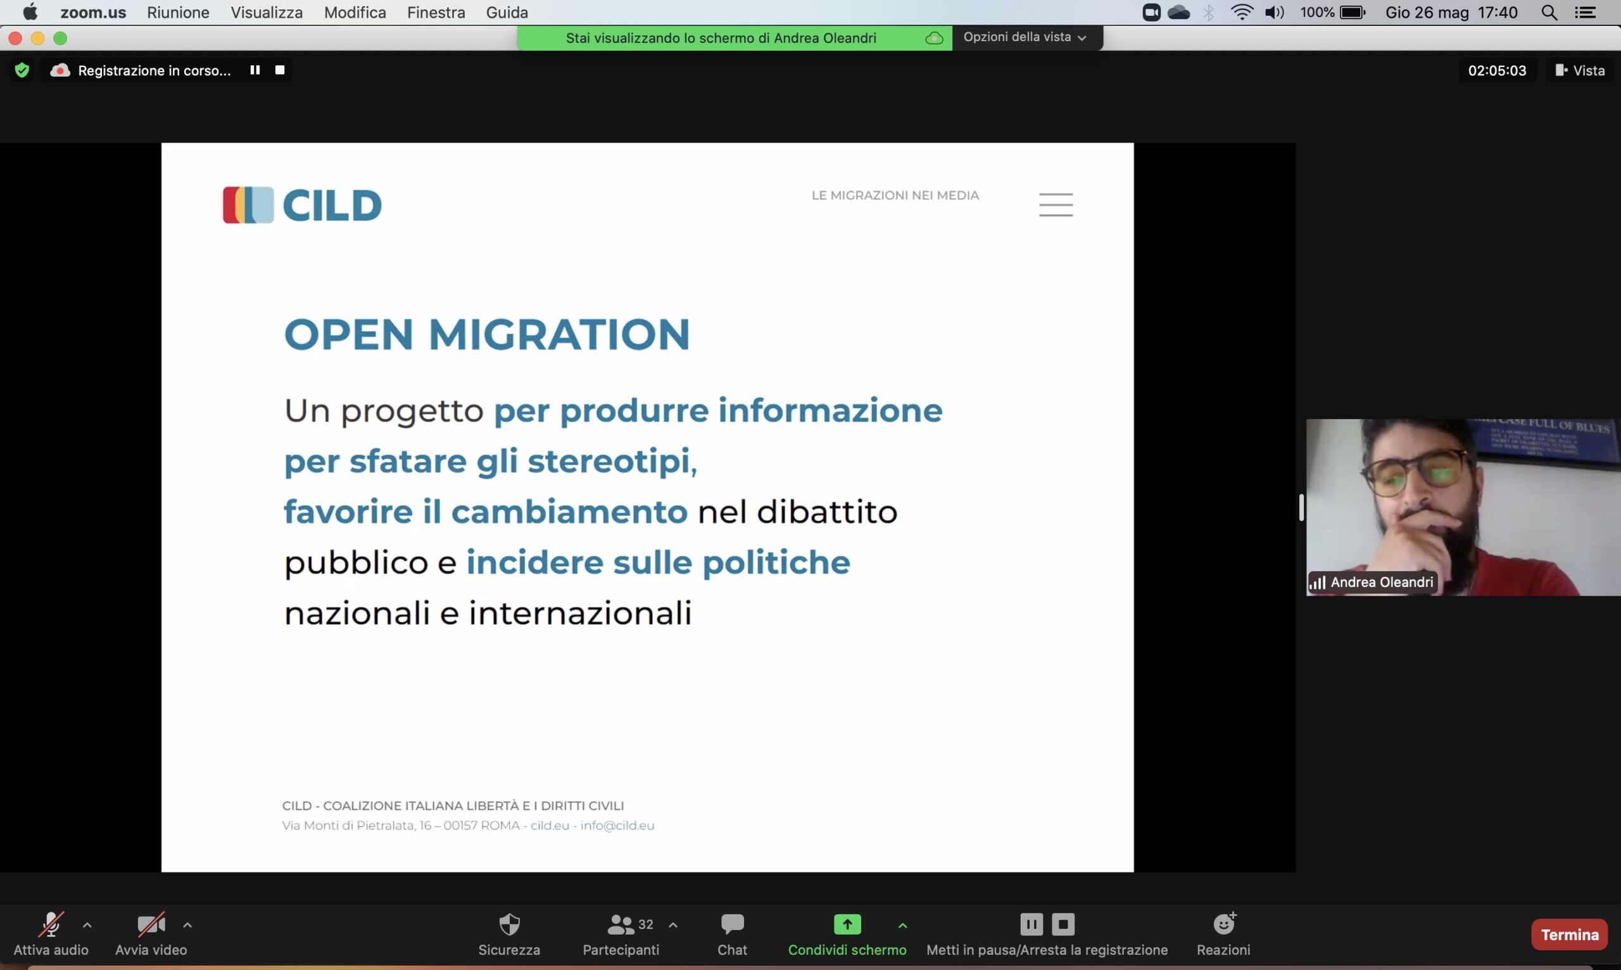1621x970 pixels.
Task: Click Condividi schermo share button
Action: pyautogui.click(x=847, y=934)
